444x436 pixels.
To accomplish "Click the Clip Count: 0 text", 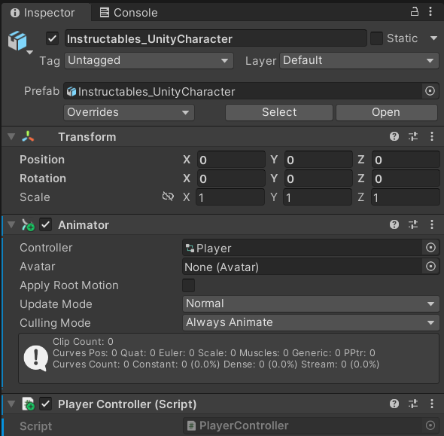I will coord(83,341).
